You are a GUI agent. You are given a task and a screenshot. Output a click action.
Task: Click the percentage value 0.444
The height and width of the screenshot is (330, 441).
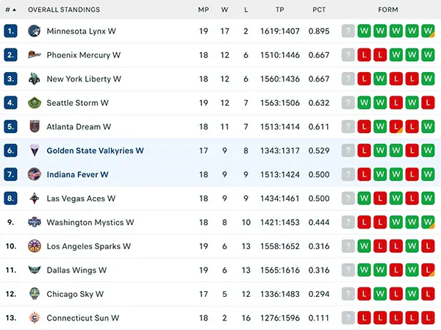(319, 222)
